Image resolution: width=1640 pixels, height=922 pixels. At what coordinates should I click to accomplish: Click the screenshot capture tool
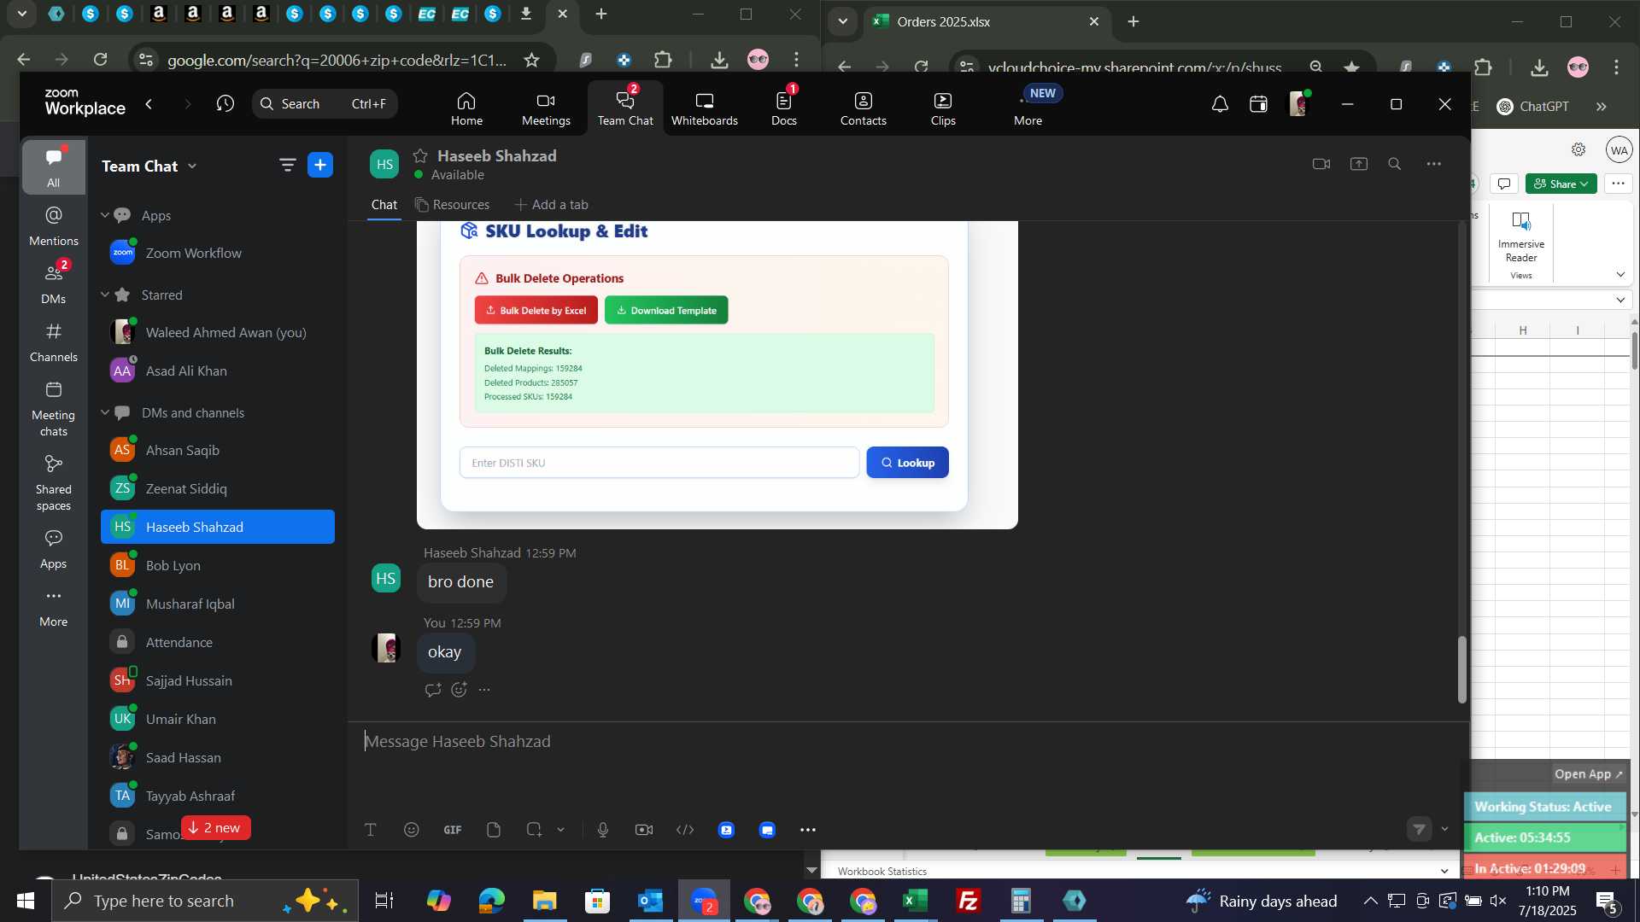(535, 830)
